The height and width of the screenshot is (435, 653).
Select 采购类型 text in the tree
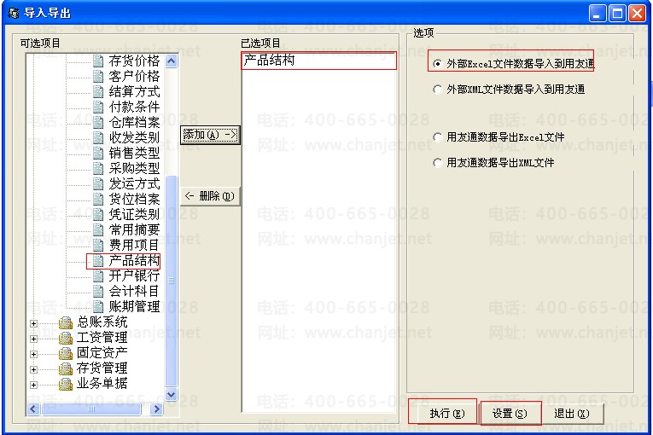click(x=134, y=169)
